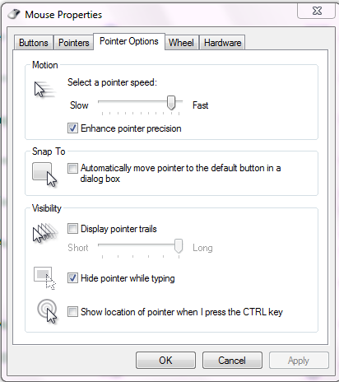Click the pointer trails icon
339x382 pixels.
(x=45, y=233)
